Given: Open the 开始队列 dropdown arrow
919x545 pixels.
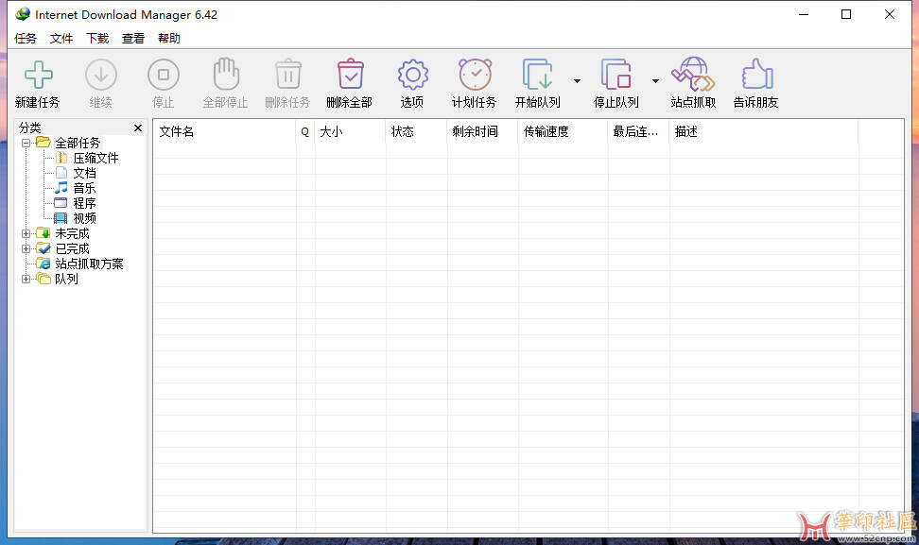Looking at the screenshot, I should [x=578, y=81].
